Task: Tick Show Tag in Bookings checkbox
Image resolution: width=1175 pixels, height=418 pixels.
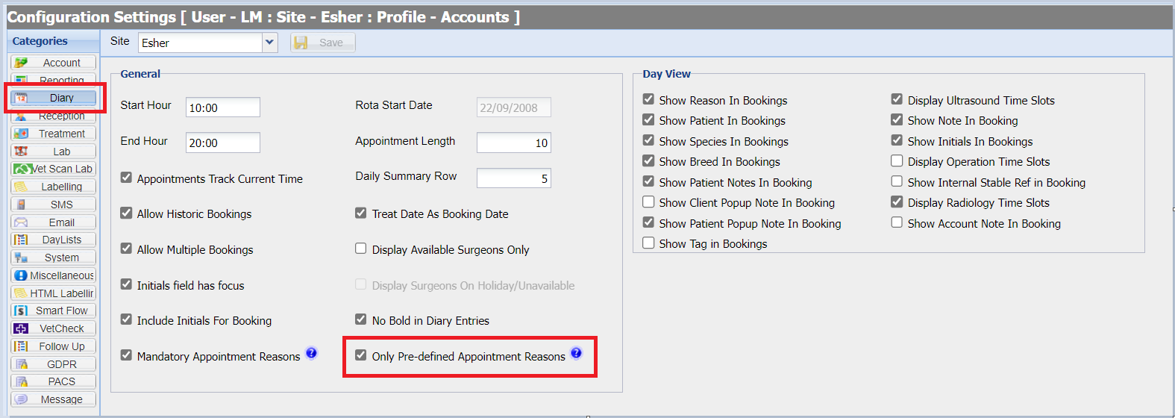Action: (649, 243)
